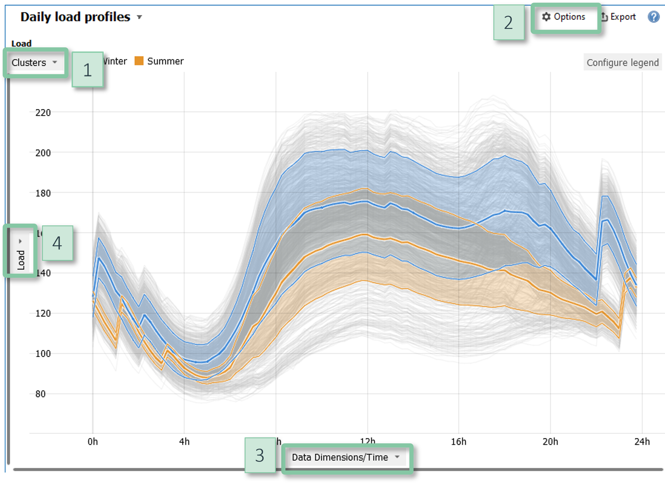Click the Daily load profiles title text
This screenshot has height=488, width=665.
75,17
